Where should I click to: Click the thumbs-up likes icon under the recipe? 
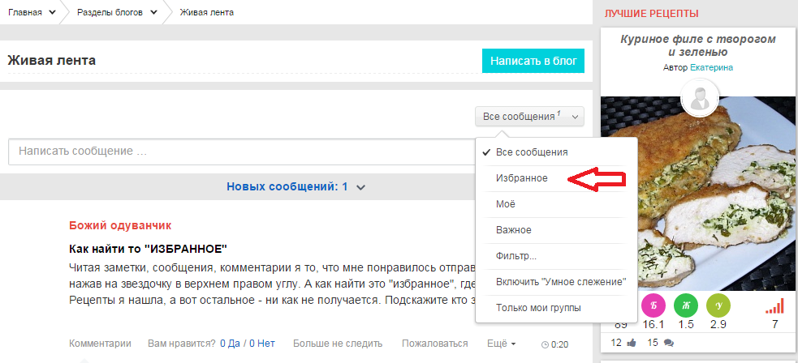click(x=631, y=343)
